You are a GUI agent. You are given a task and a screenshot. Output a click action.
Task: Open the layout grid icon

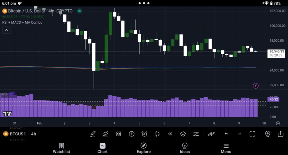click(x=119, y=134)
